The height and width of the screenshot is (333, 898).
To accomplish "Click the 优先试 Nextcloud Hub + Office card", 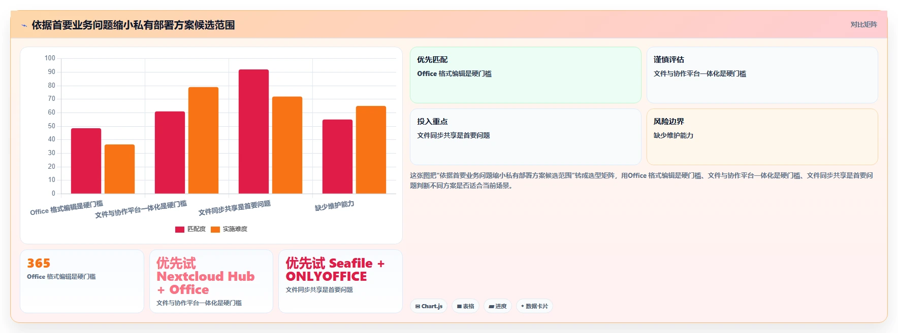I will click(x=211, y=281).
